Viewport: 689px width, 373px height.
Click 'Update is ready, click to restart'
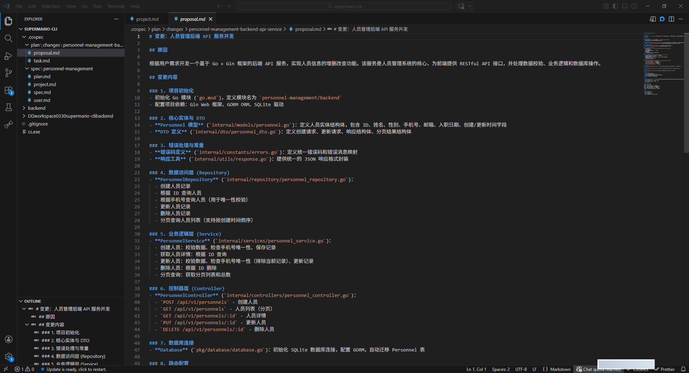pos(76,369)
